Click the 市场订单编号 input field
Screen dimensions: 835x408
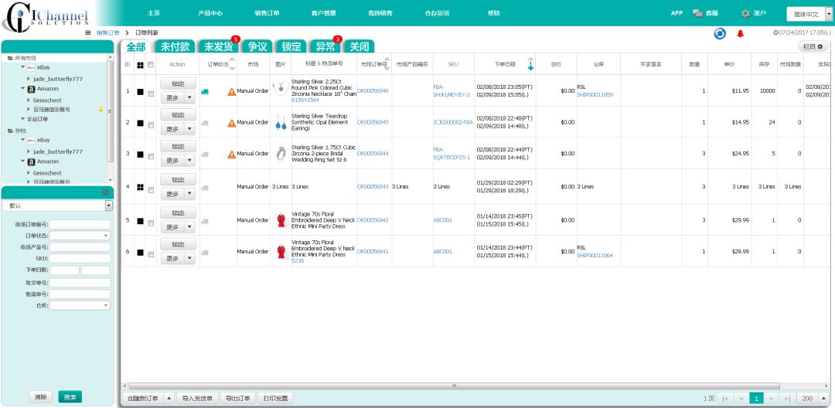[80, 225]
